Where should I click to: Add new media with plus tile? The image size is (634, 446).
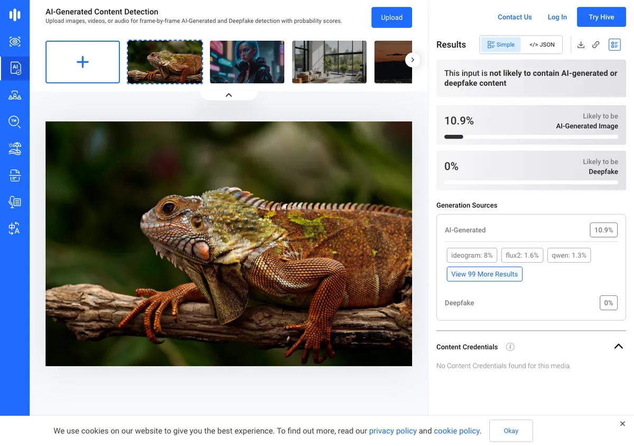(x=82, y=62)
